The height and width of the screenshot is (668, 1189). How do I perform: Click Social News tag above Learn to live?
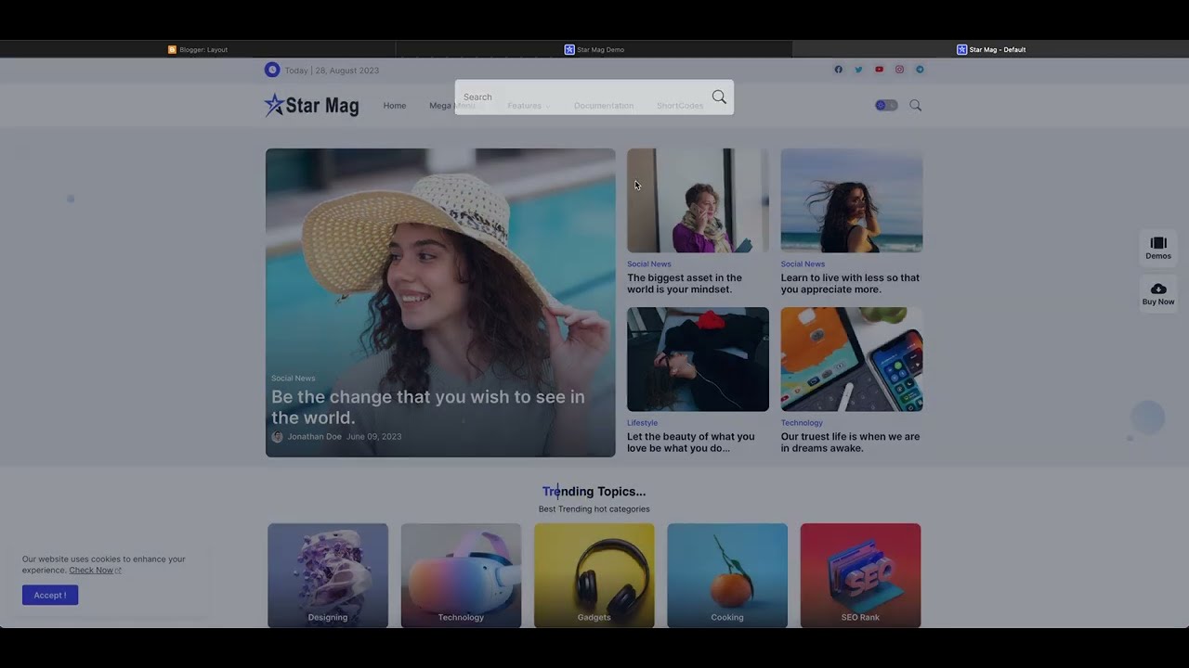pos(804,264)
